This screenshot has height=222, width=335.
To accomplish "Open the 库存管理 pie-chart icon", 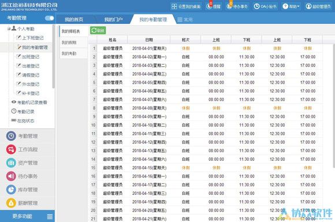I will tap(11, 190).
